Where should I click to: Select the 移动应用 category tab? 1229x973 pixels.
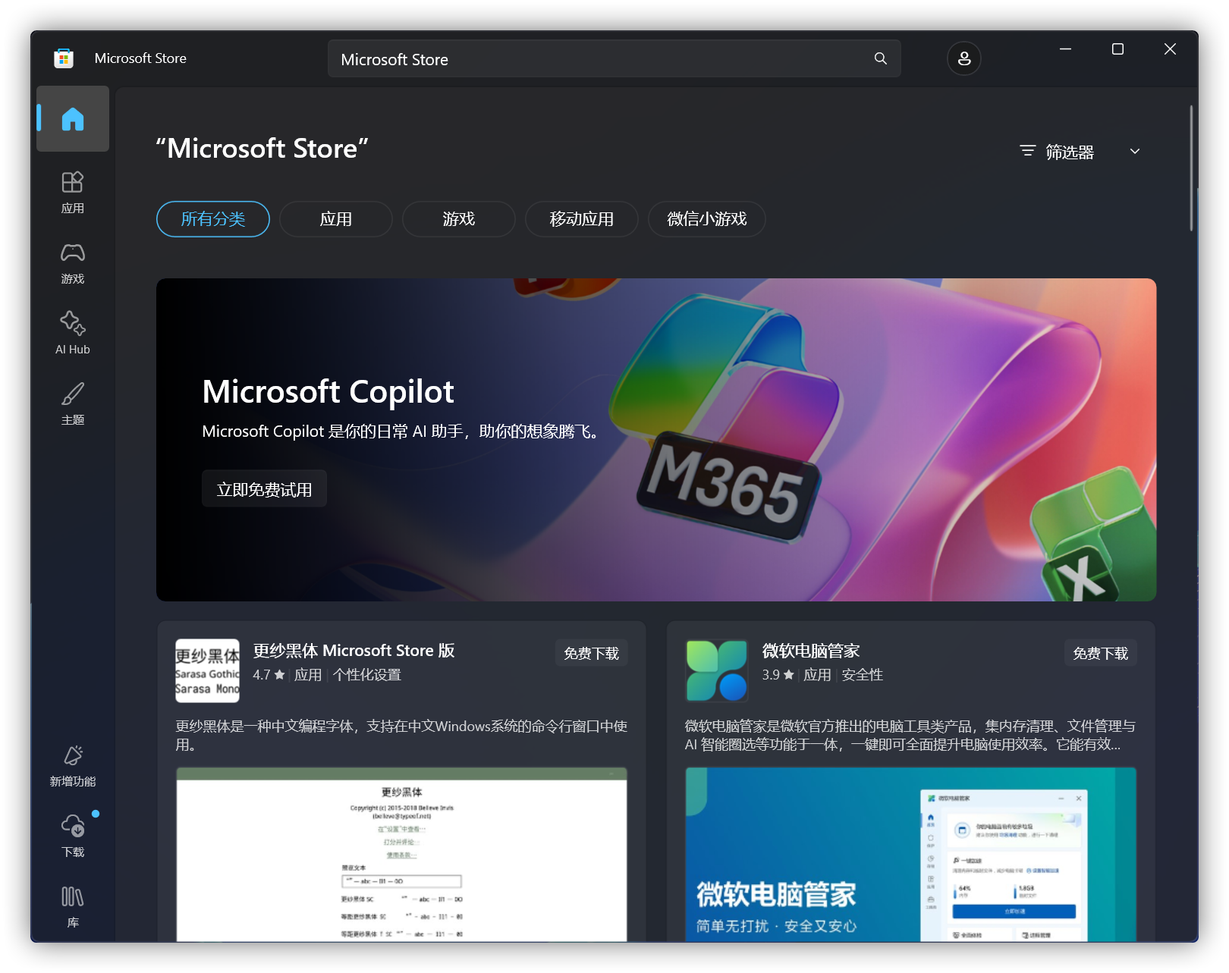click(x=582, y=219)
